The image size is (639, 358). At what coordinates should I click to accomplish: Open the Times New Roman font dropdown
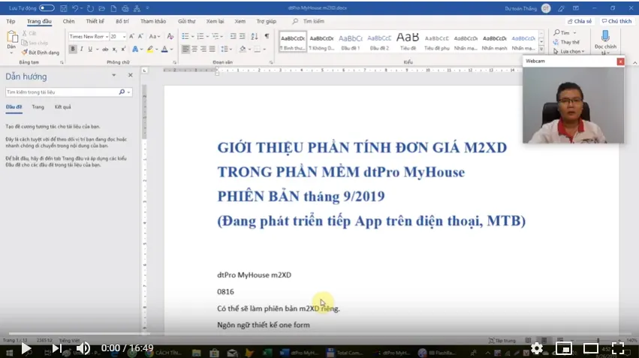[88, 36]
